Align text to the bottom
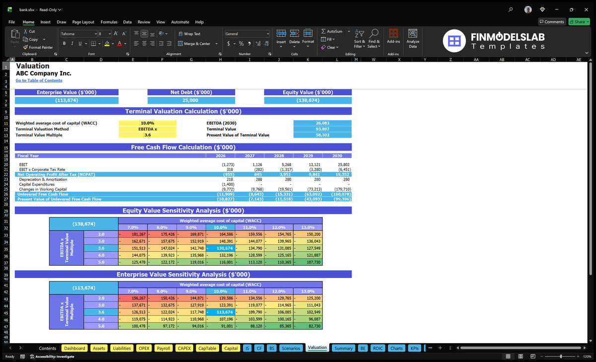 (x=152, y=34)
